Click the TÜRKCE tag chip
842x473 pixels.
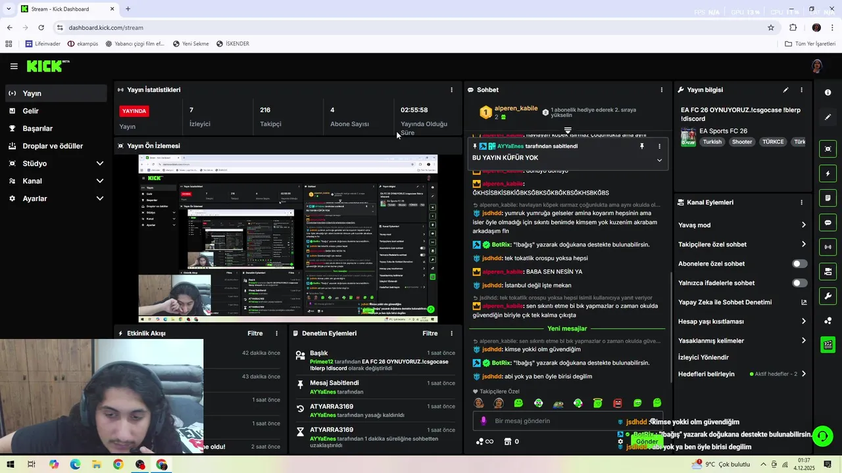click(x=773, y=142)
